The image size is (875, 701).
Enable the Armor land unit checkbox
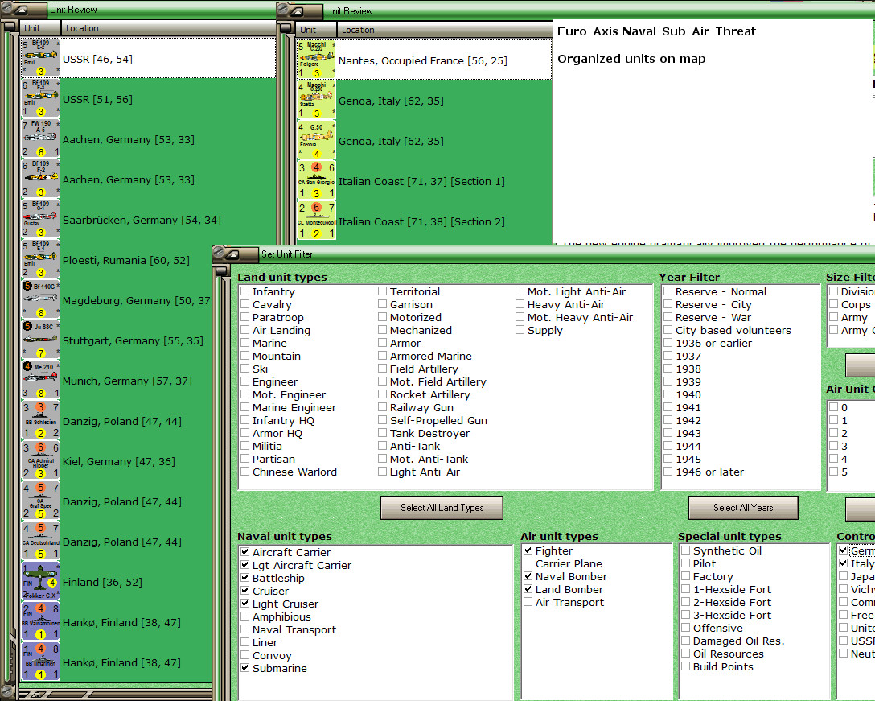pos(382,342)
